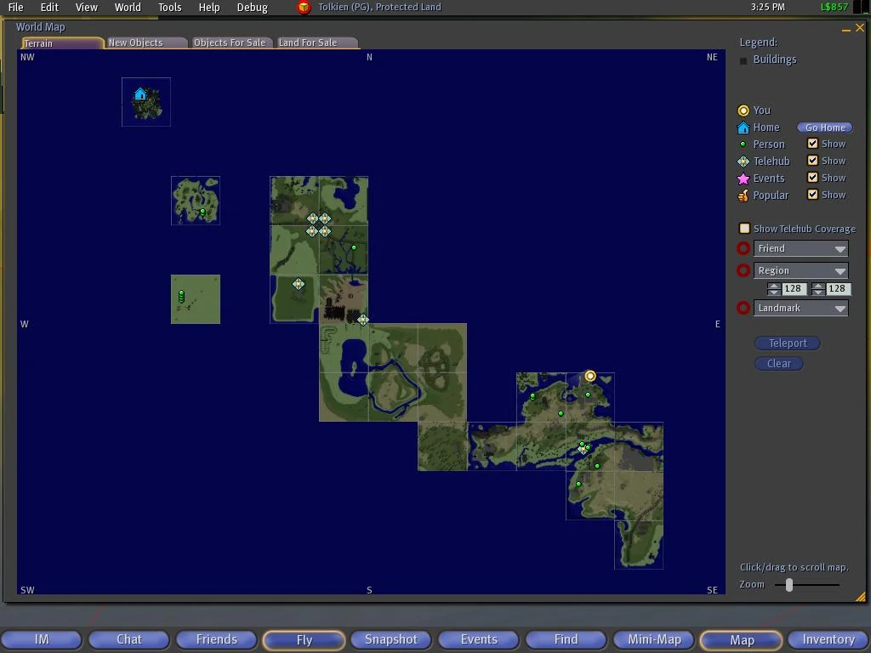Open the View menu
This screenshot has height=653, width=871.
(87, 7)
